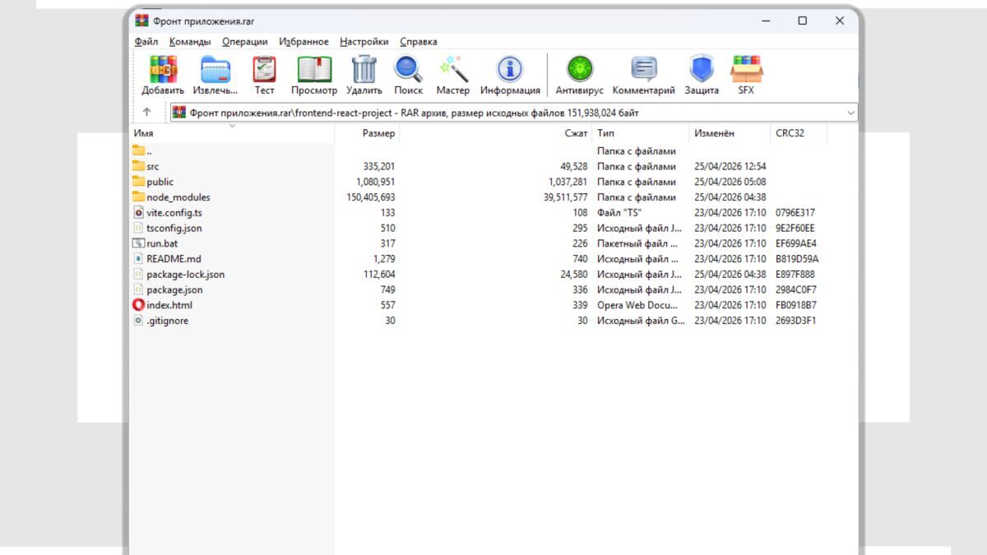Click the Удалить trash can icon

(364, 69)
